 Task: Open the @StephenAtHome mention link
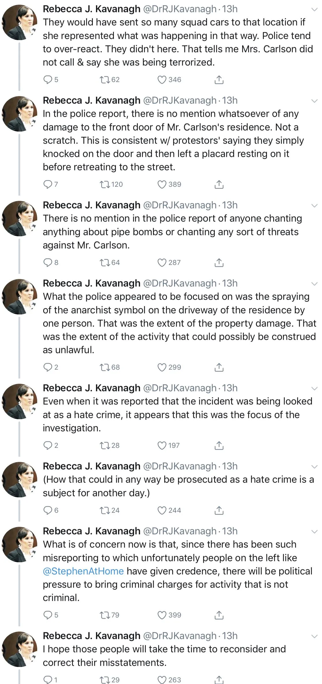[x=83, y=571]
